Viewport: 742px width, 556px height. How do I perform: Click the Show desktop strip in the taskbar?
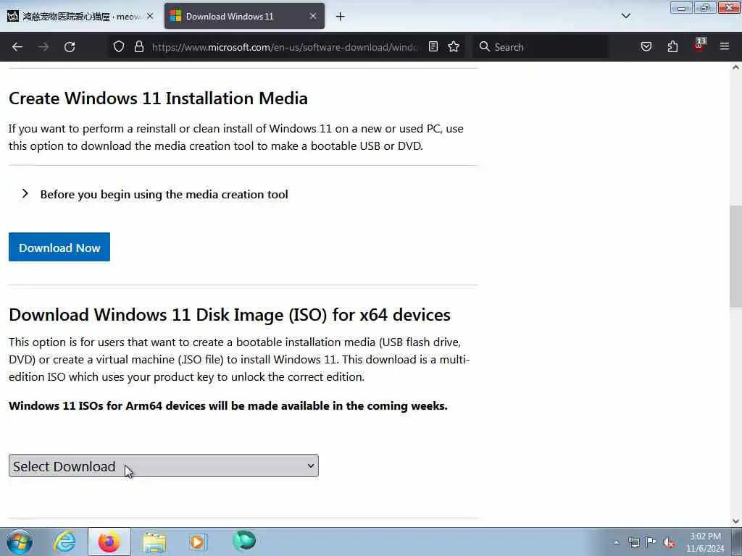click(737, 542)
